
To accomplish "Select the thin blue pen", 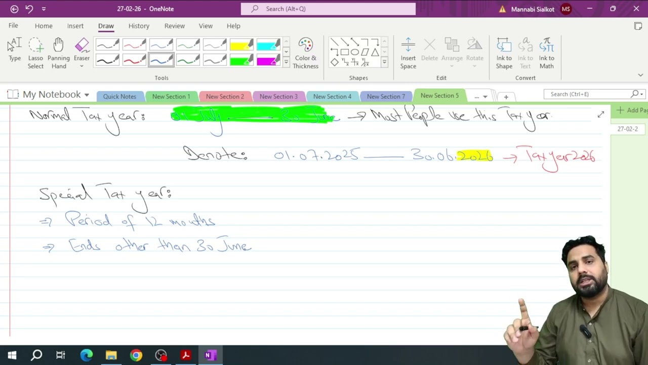I will pos(161,45).
